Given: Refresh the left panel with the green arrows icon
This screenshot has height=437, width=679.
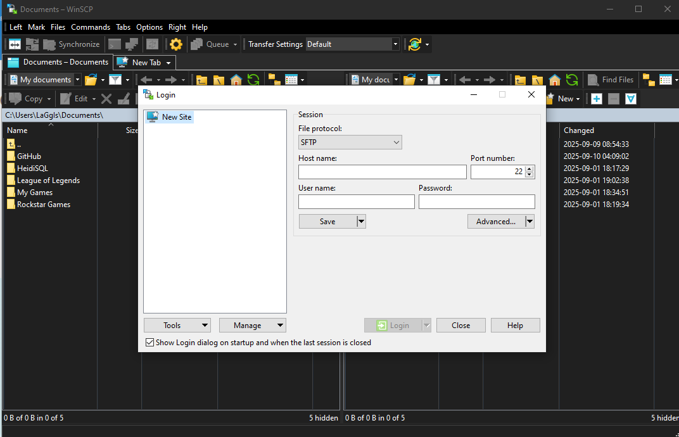Looking at the screenshot, I should (253, 80).
